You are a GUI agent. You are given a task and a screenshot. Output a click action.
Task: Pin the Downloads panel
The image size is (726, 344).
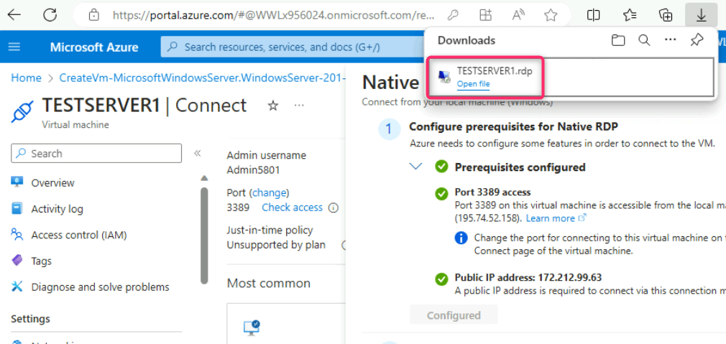coord(696,40)
